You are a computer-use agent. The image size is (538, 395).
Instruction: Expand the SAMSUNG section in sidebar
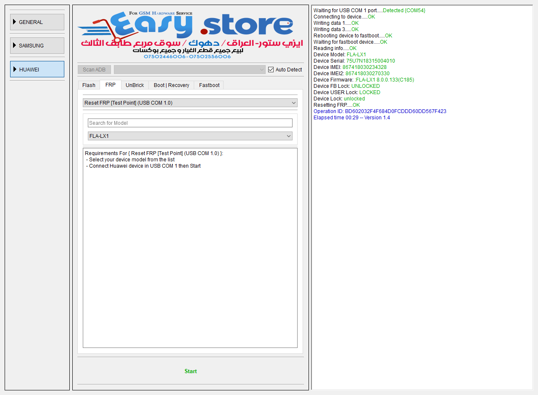37,45
